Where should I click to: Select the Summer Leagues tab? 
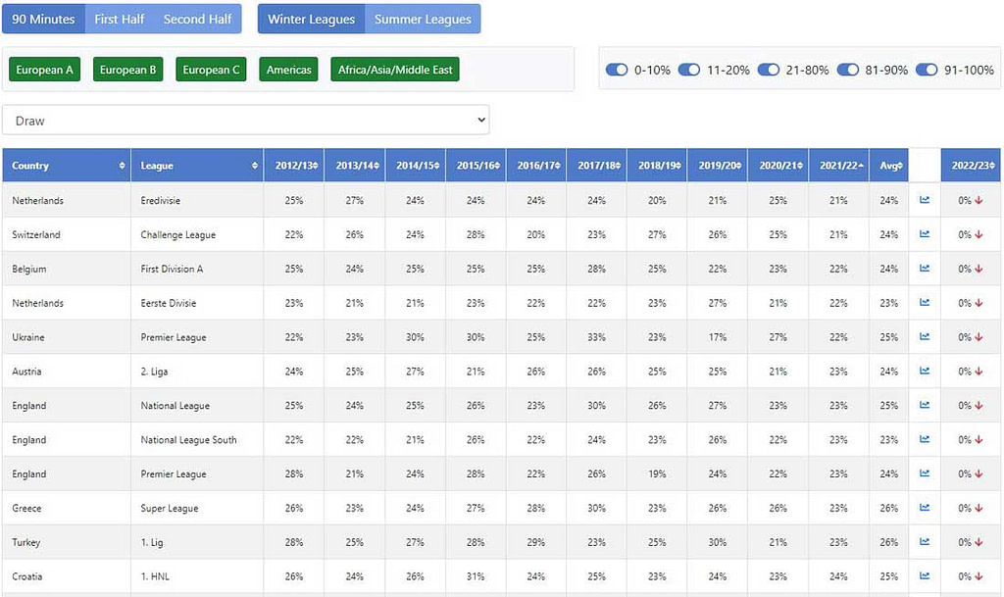pos(423,19)
